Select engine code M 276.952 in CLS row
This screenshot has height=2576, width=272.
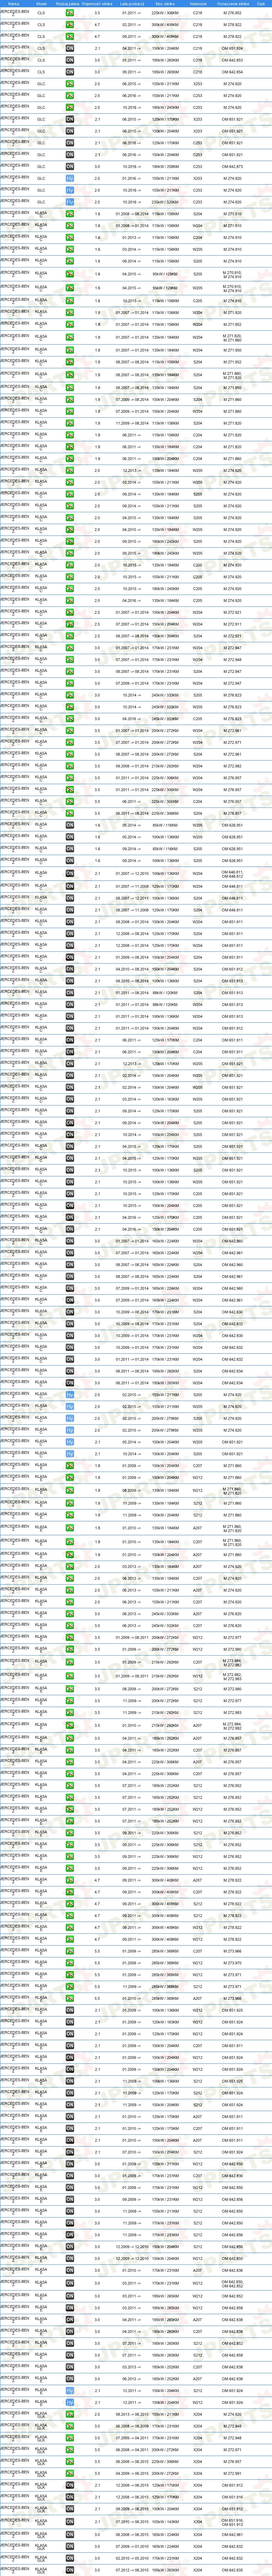(232, 12)
